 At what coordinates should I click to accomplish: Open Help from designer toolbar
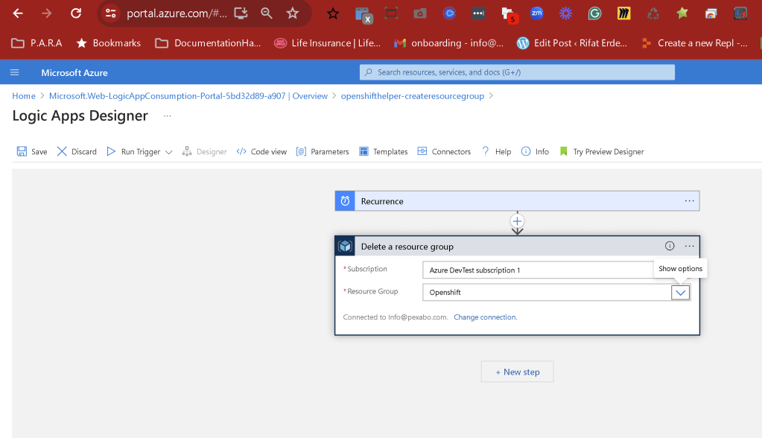pyautogui.click(x=497, y=152)
